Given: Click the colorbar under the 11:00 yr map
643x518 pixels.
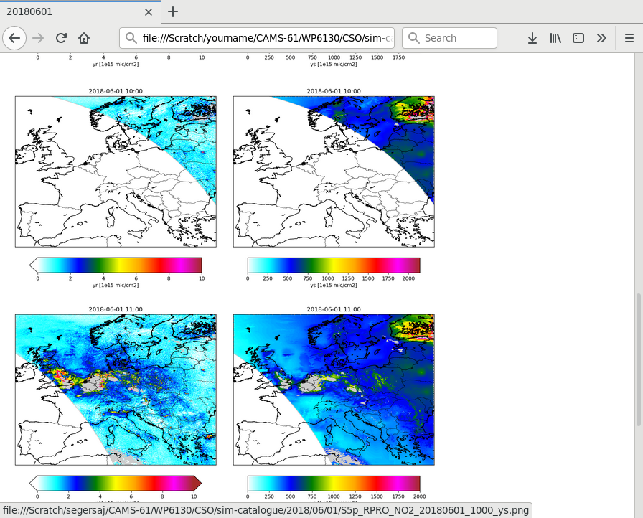Looking at the screenshot, I should [116, 483].
